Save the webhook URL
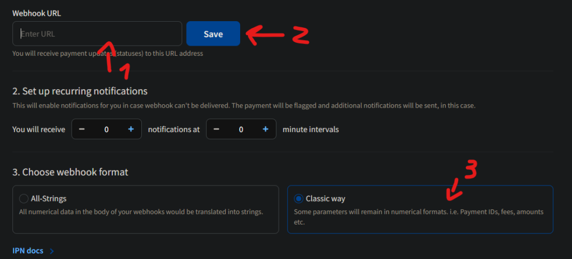 tap(213, 34)
